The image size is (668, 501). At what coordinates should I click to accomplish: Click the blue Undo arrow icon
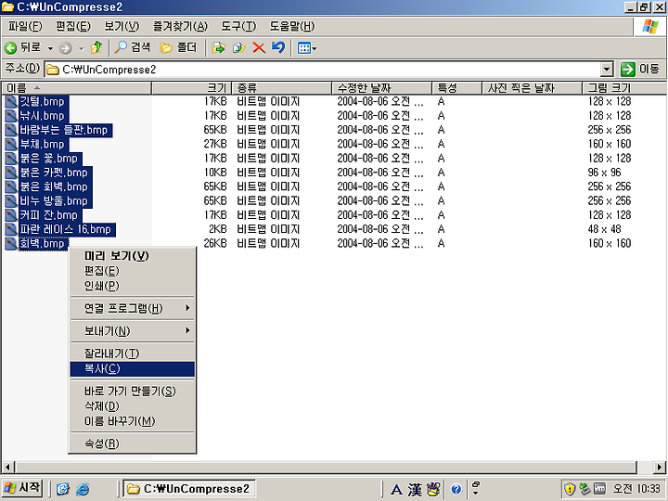[x=277, y=47]
